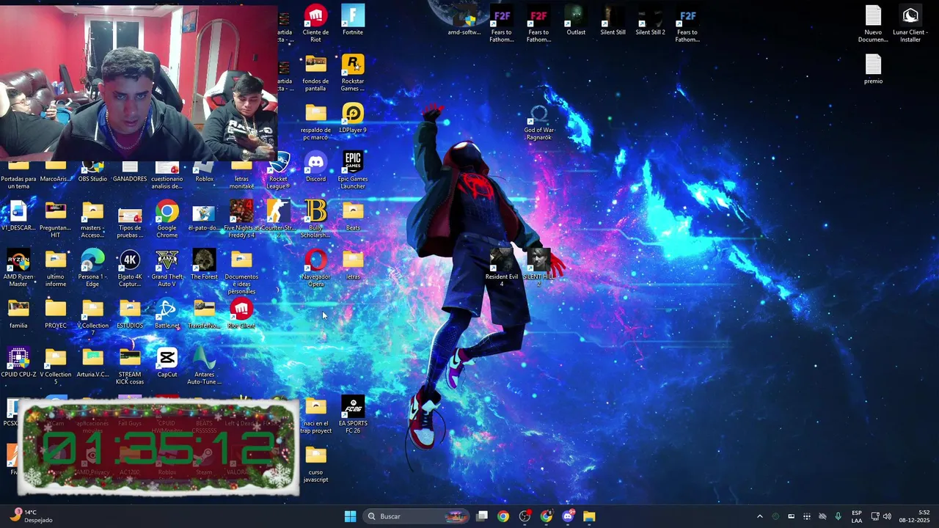This screenshot has height=528, width=939.
Task: Open Rockstar Games launcher icon
Action: [353, 73]
